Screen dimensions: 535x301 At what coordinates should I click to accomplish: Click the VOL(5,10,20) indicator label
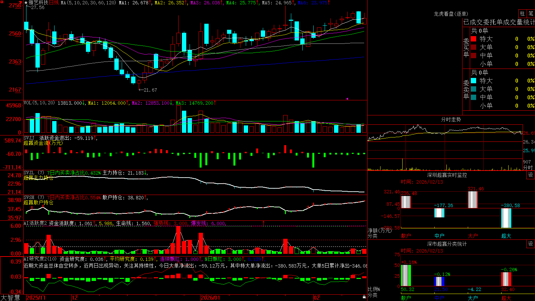39,103
